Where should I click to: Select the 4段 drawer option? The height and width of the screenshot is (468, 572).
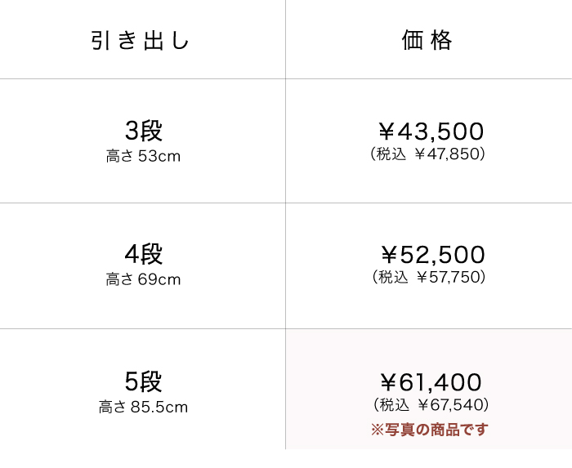(143, 254)
